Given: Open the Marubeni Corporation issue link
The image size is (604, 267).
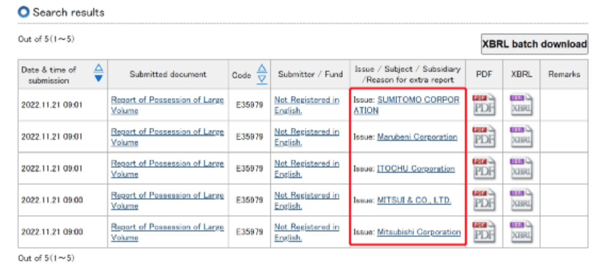Looking at the screenshot, I should point(417,137).
